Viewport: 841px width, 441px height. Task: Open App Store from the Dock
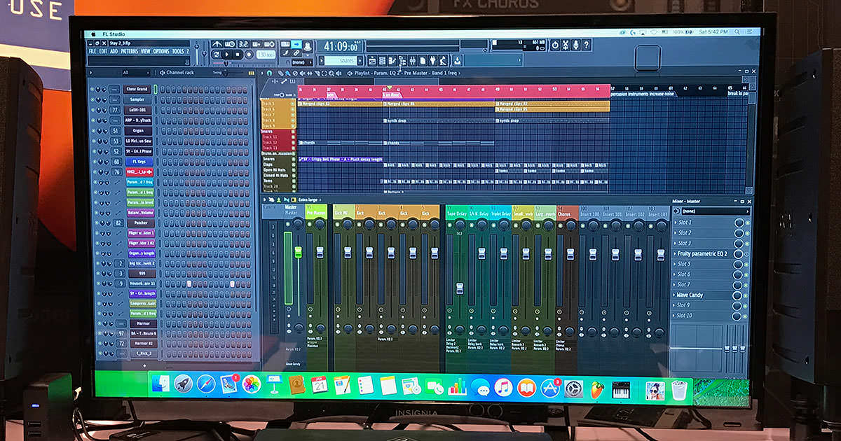click(x=550, y=387)
